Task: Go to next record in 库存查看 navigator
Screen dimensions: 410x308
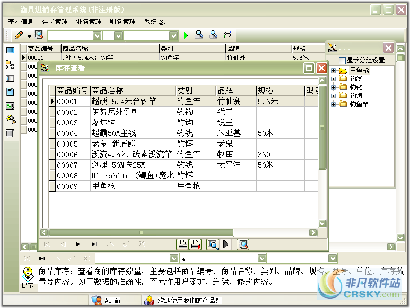Action: (x=78, y=244)
